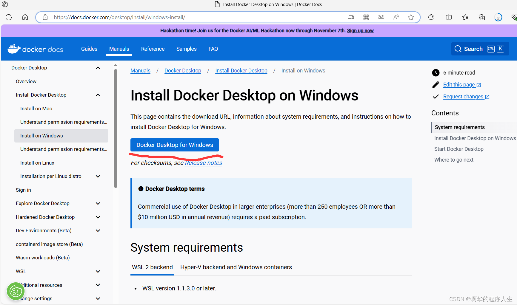Open the Overview sidebar item
The image size is (517, 305).
click(26, 81)
